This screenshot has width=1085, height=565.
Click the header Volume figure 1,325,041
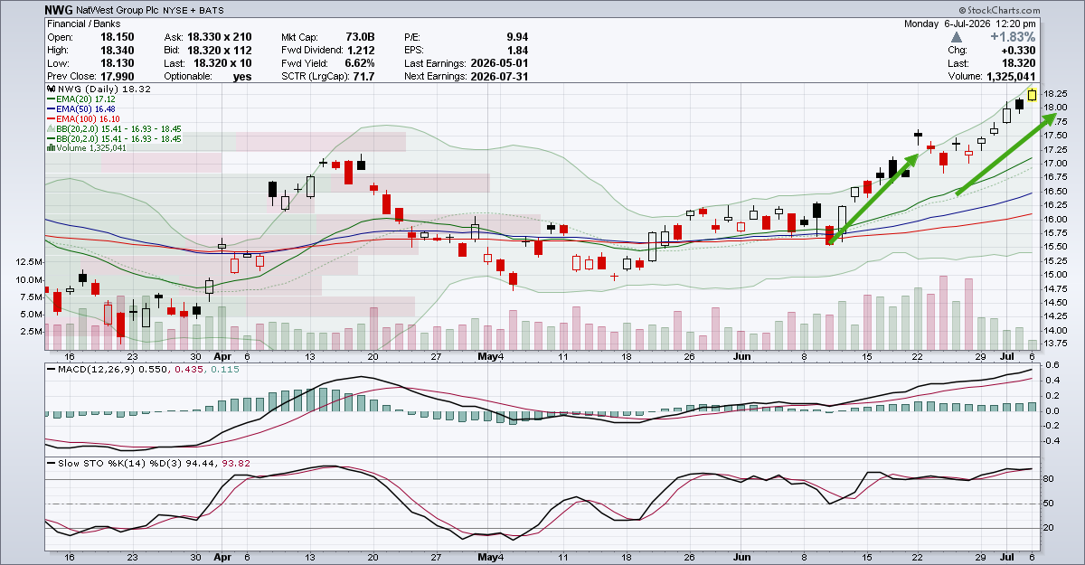[1011, 77]
